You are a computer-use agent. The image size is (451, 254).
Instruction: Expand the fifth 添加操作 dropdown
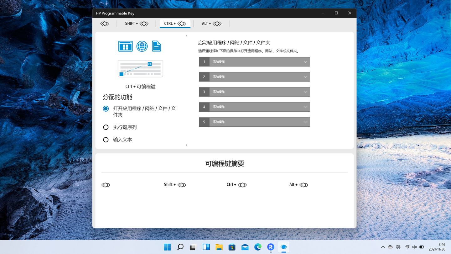coord(254,122)
